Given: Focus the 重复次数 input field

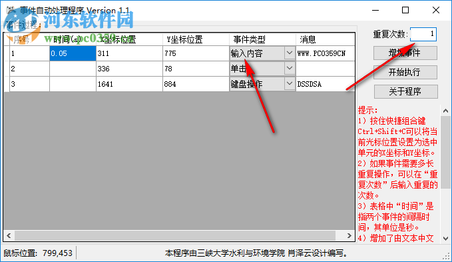Looking at the screenshot, I should (x=423, y=35).
